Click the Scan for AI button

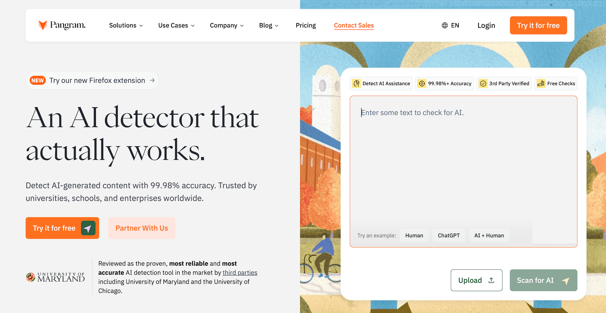point(544,280)
